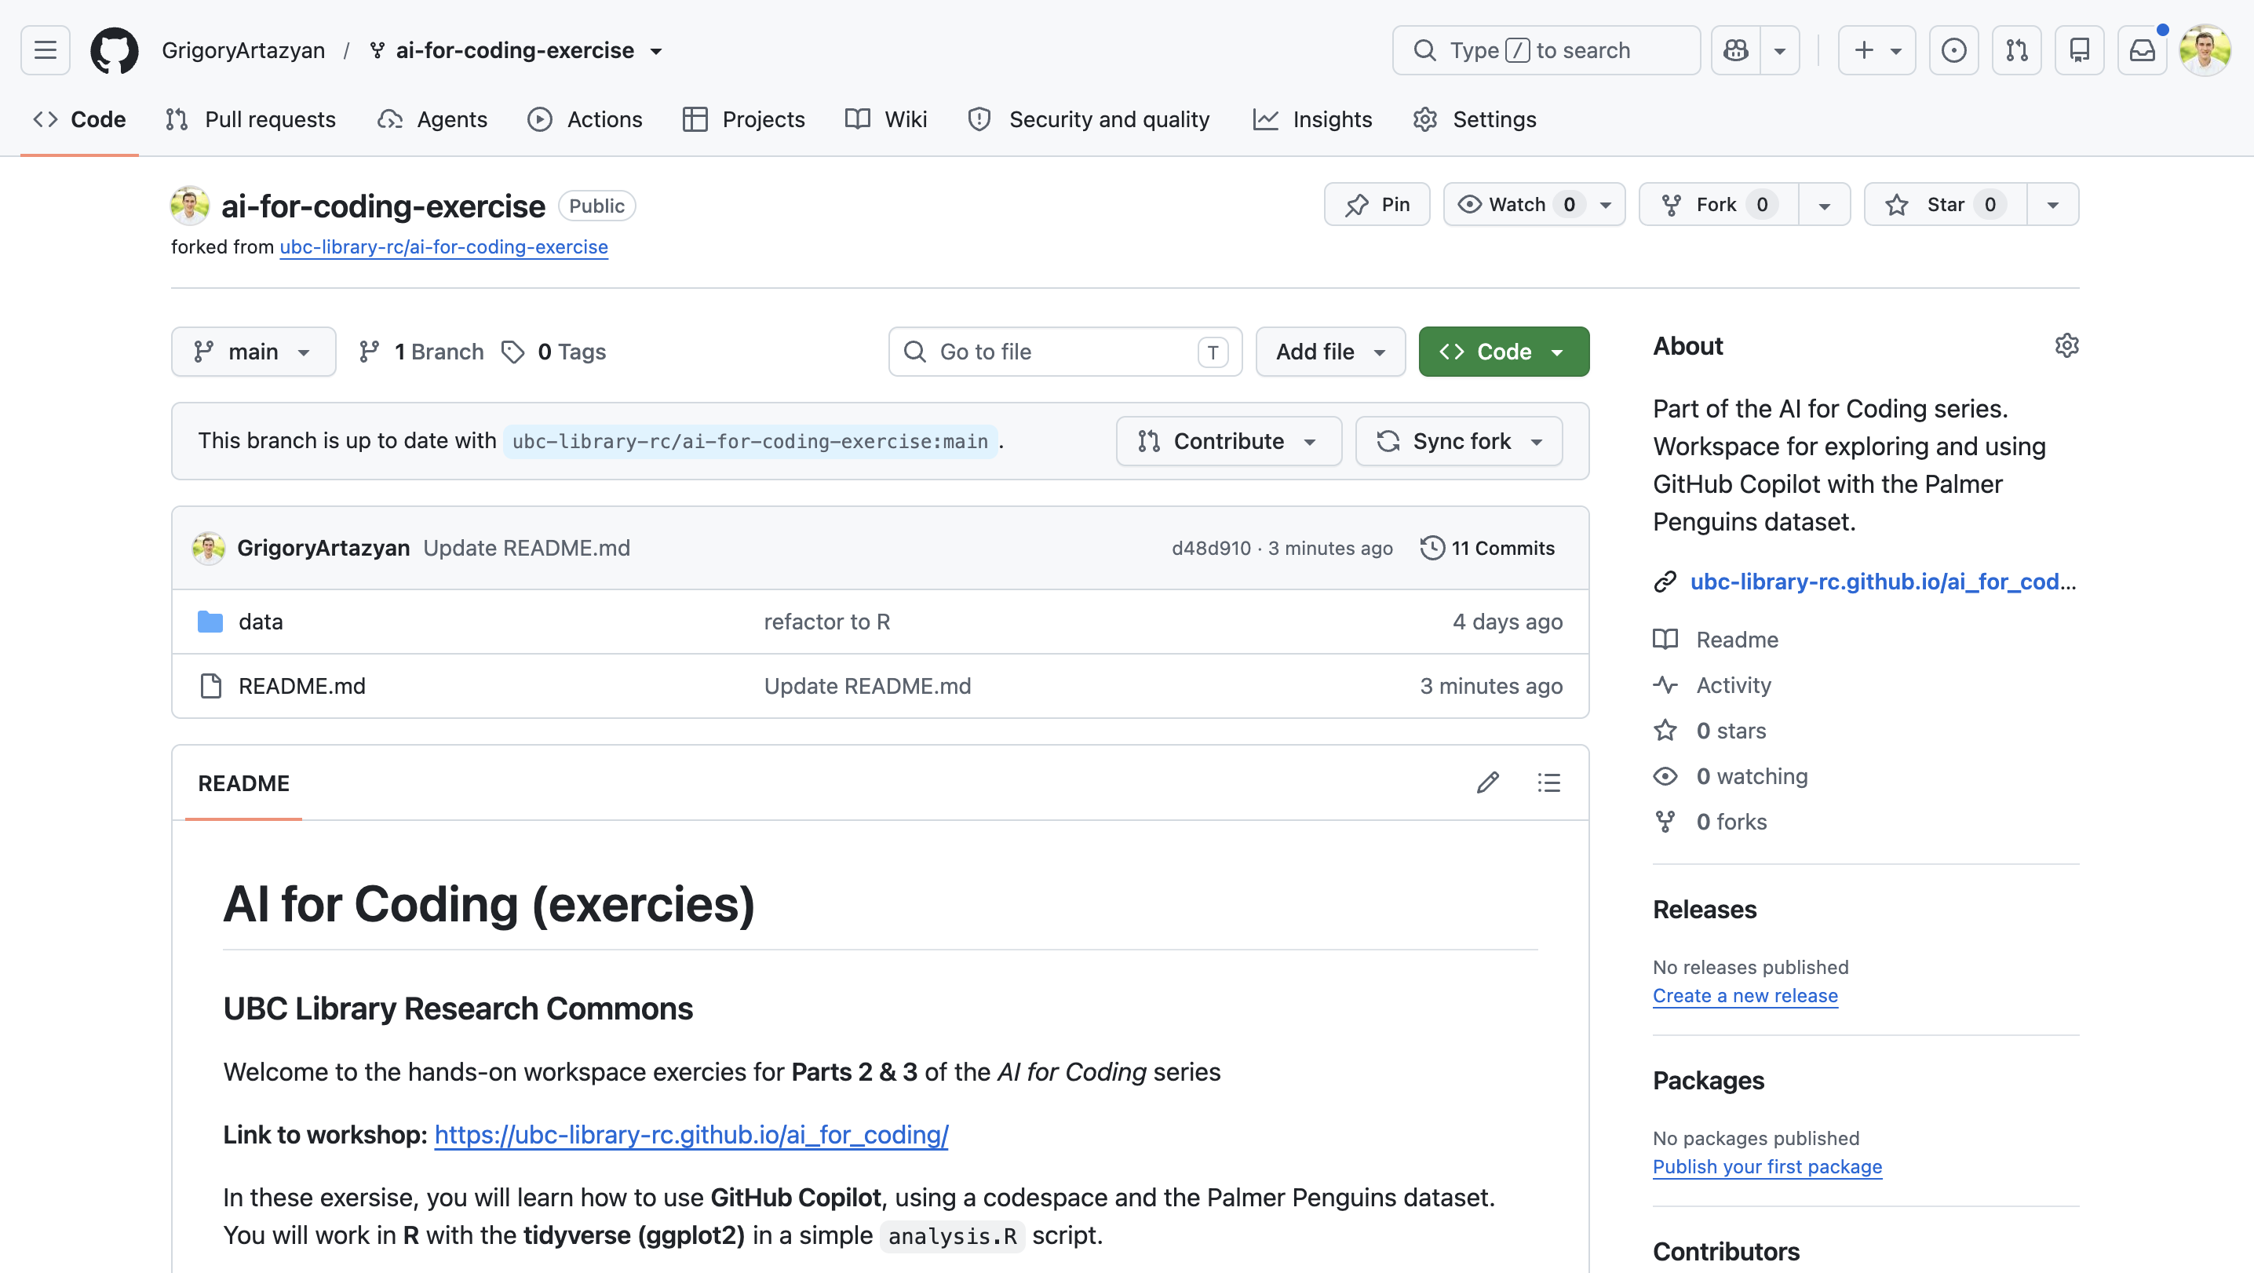This screenshot has width=2254, height=1273.
Task: Expand the Contribute dropdown
Action: tap(1228, 441)
